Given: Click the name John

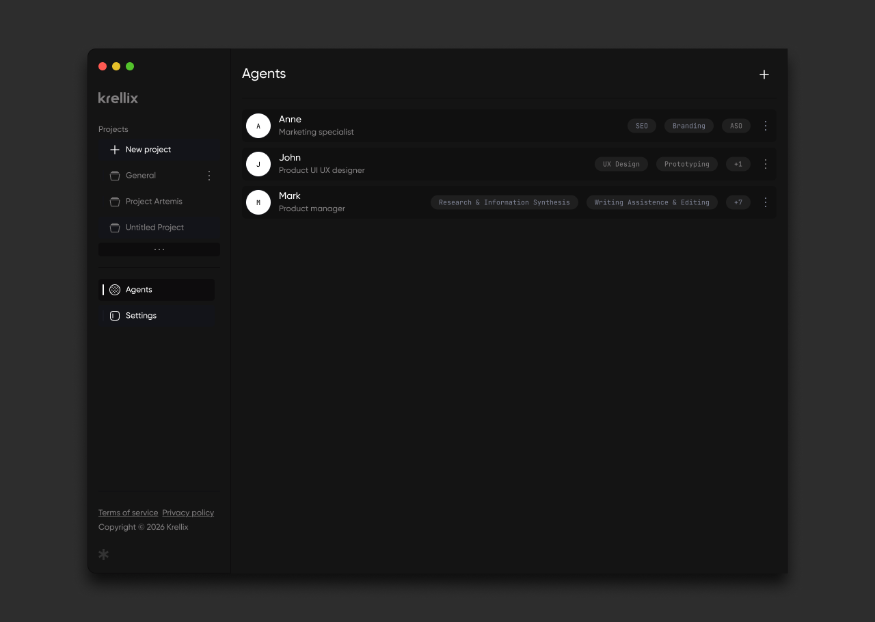Looking at the screenshot, I should point(290,158).
